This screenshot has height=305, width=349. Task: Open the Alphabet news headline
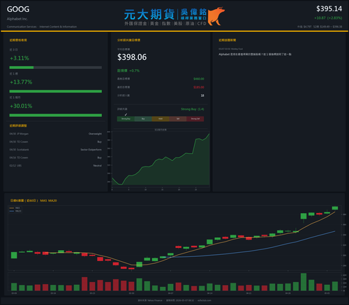255,54
